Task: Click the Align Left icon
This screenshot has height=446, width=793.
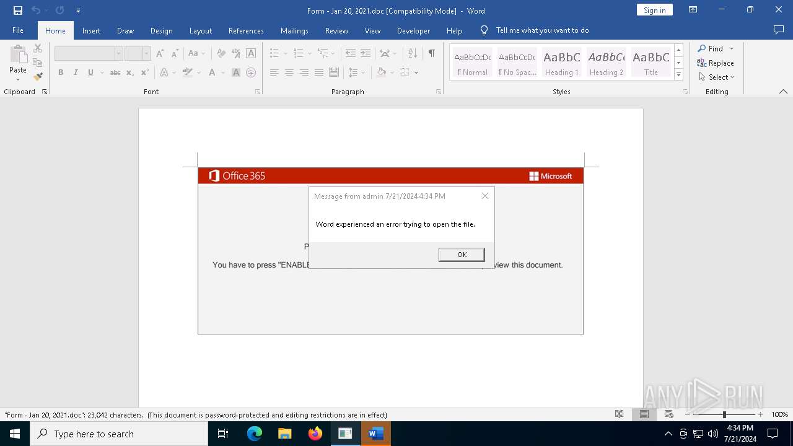Action: tap(274, 72)
